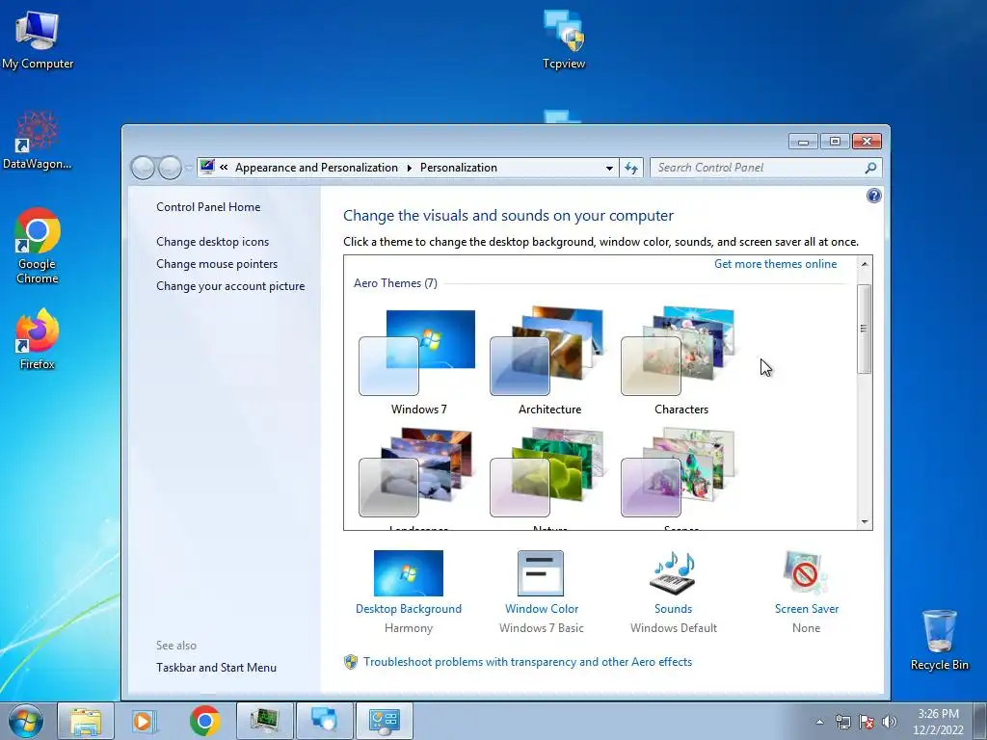Open Taskbar and Start Menu link
Image resolution: width=987 pixels, height=740 pixels.
[217, 667]
